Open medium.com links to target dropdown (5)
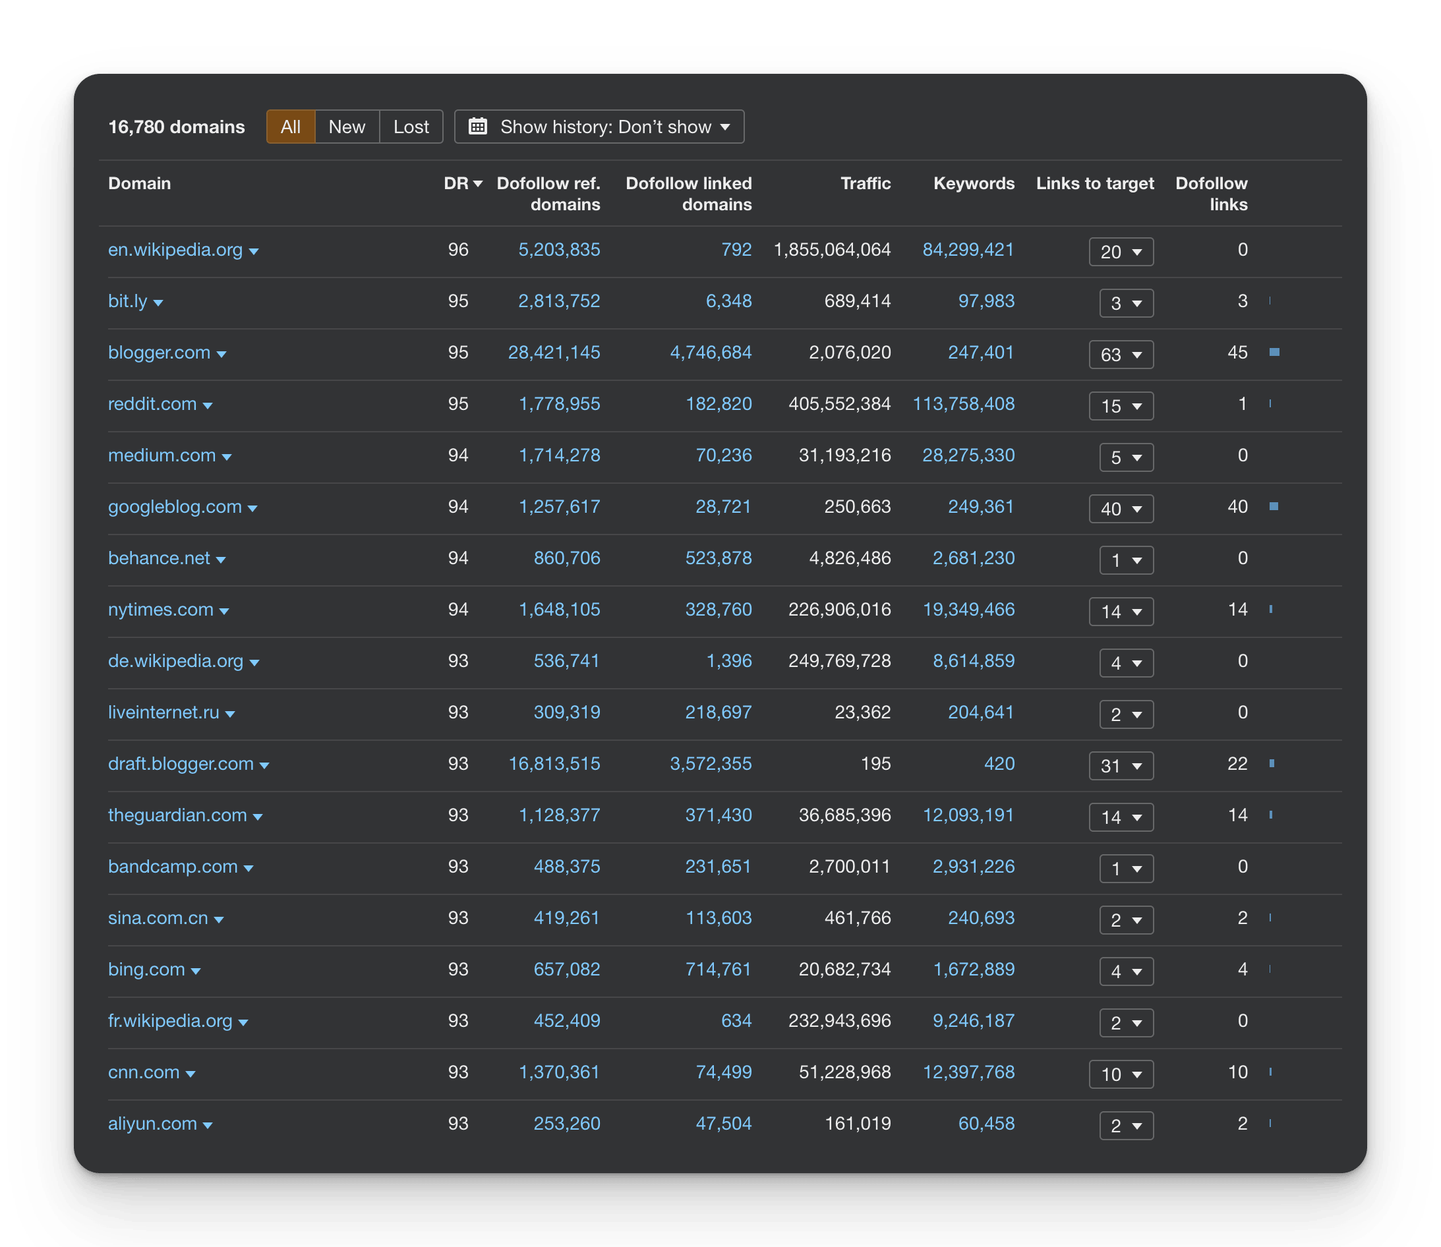The image size is (1441, 1247). 1127,458
